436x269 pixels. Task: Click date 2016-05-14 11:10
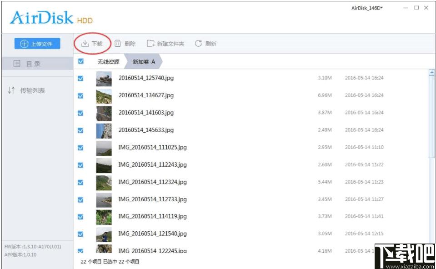coord(364,147)
